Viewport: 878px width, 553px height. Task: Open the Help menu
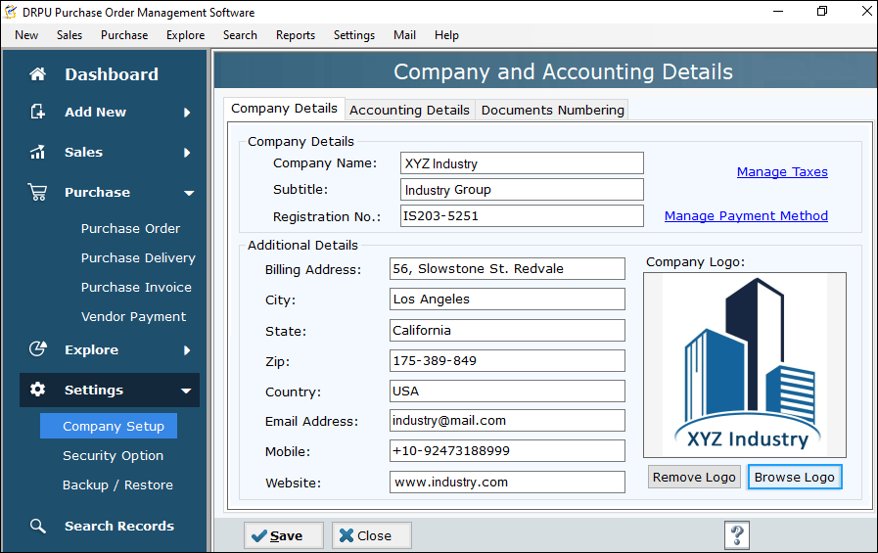point(447,35)
